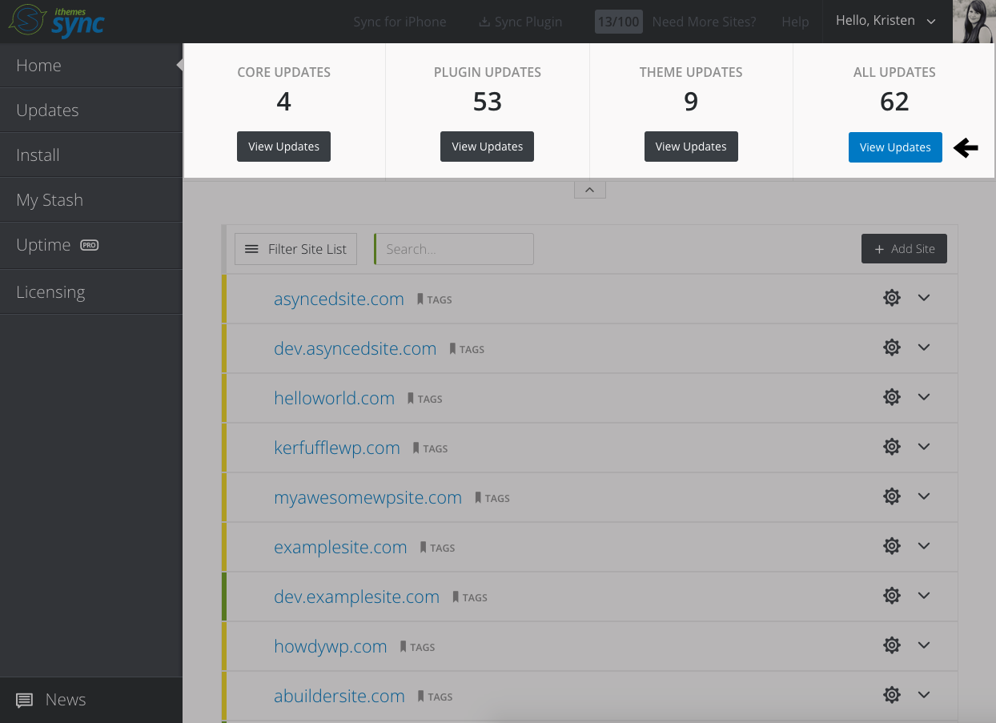996x723 pixels.
Task: View Plugin Updates
Action: 487,147
